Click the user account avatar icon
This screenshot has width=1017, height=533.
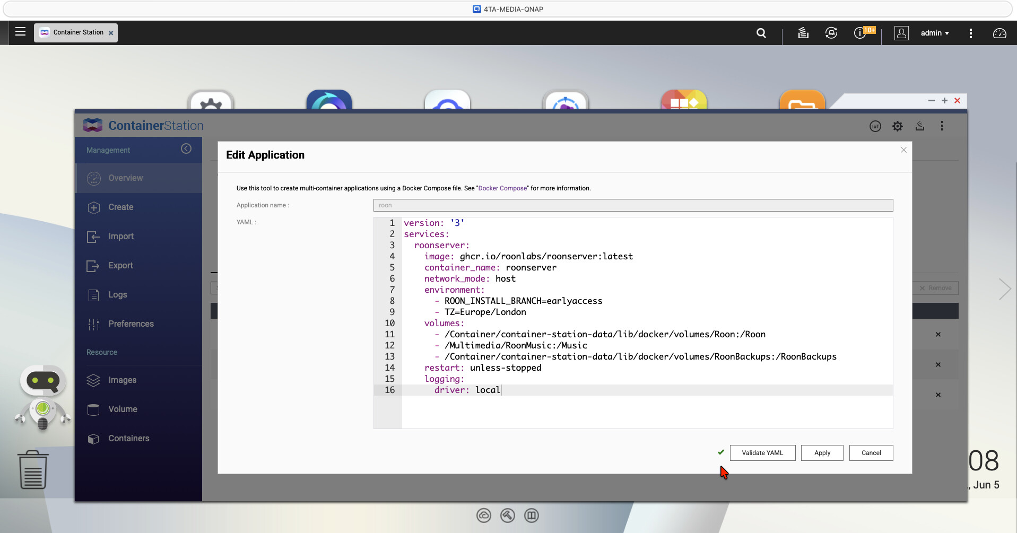pyautogui.click(x=901, y=33)
